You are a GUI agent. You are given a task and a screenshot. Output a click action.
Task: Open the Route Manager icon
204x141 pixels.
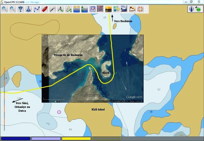(93, 9)
